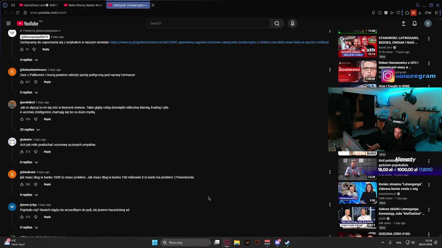The height and width of the screenshot is (248, 442).
Task: Expand 5 replies under @SebastianDreszcz
Action: pos(29,93)
